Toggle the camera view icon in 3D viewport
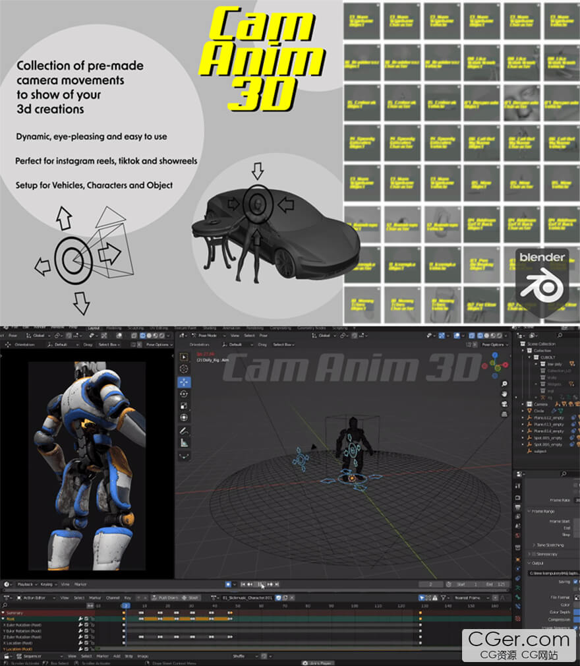 (504, 404)
